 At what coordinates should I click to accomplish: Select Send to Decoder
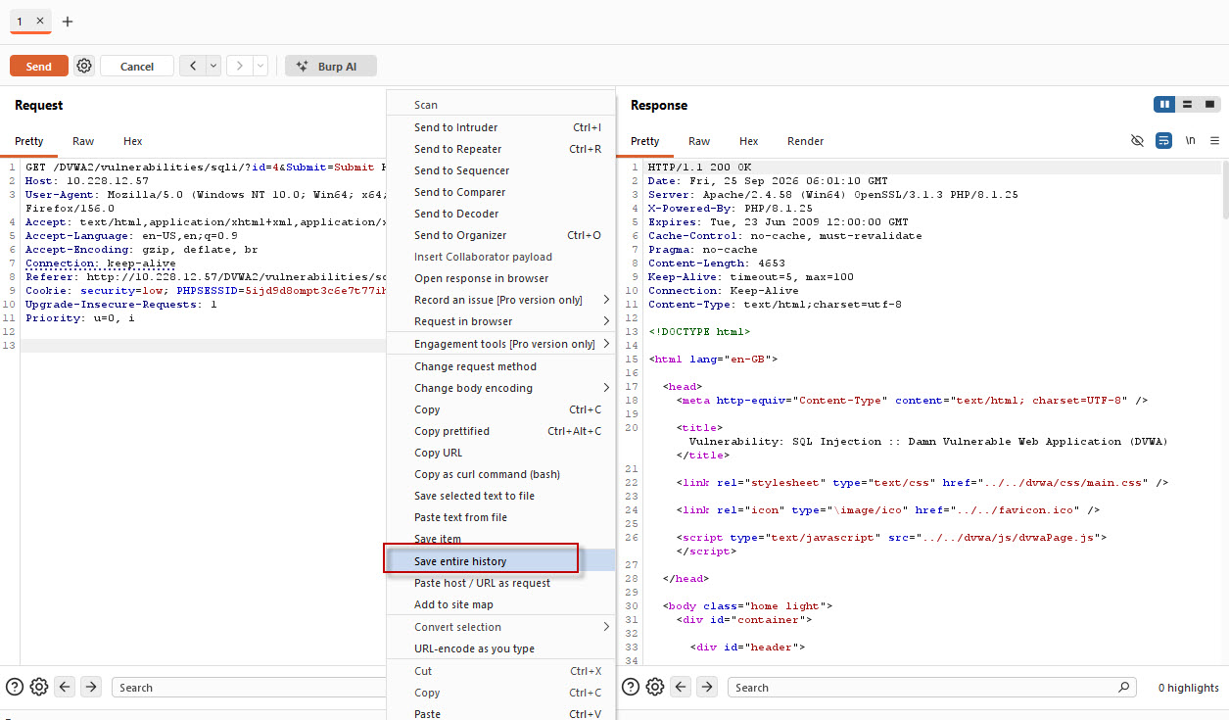(501, 214)
